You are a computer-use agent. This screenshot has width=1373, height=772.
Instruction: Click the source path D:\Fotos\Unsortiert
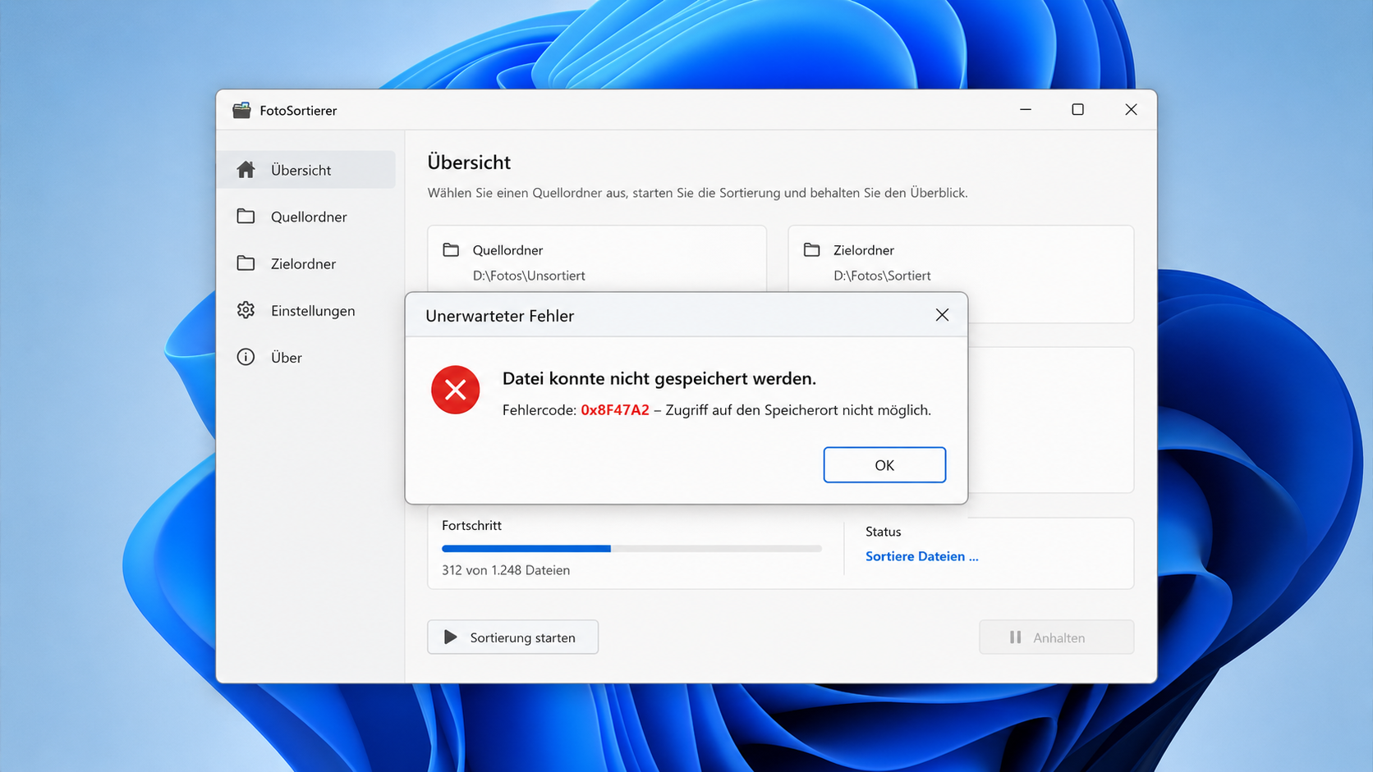point(529,276)
